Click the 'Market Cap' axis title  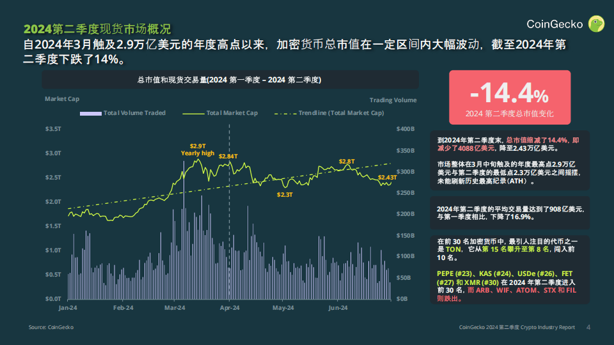[62, 99]
